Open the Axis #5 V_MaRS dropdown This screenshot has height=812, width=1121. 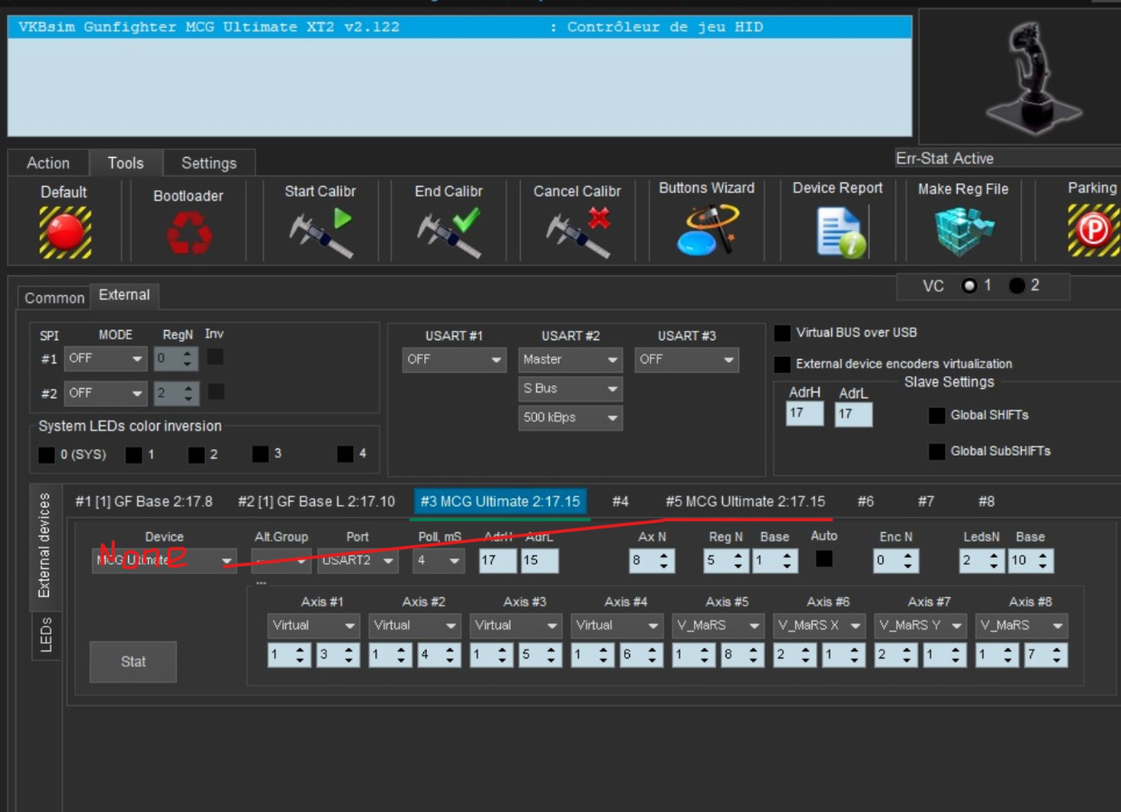[718, 625]
